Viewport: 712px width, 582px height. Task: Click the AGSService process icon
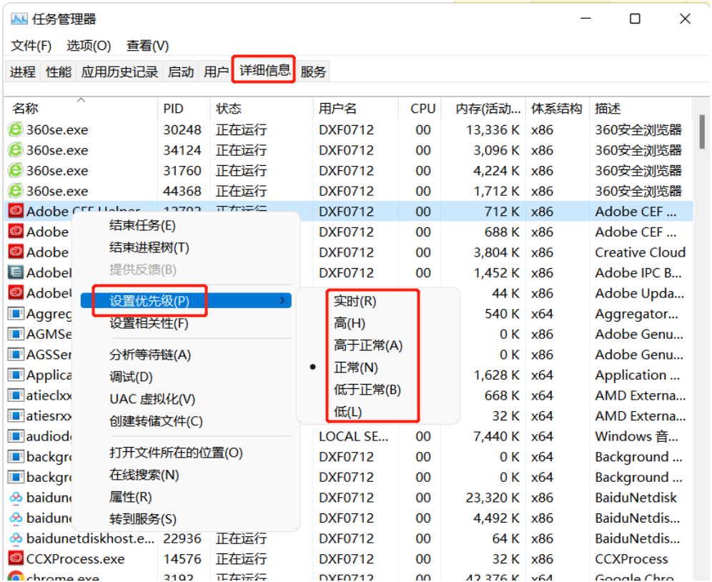click(x=16, y=355)
